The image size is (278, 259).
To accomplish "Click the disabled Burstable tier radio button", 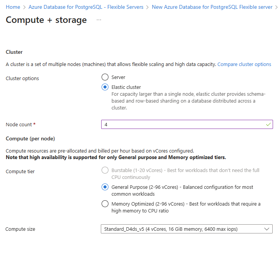I will (105, 170).
